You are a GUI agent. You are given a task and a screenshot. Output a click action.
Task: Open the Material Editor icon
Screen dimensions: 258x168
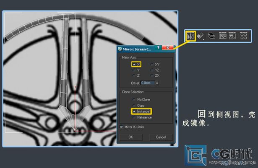pyautogui.click(x=244, y=36)
